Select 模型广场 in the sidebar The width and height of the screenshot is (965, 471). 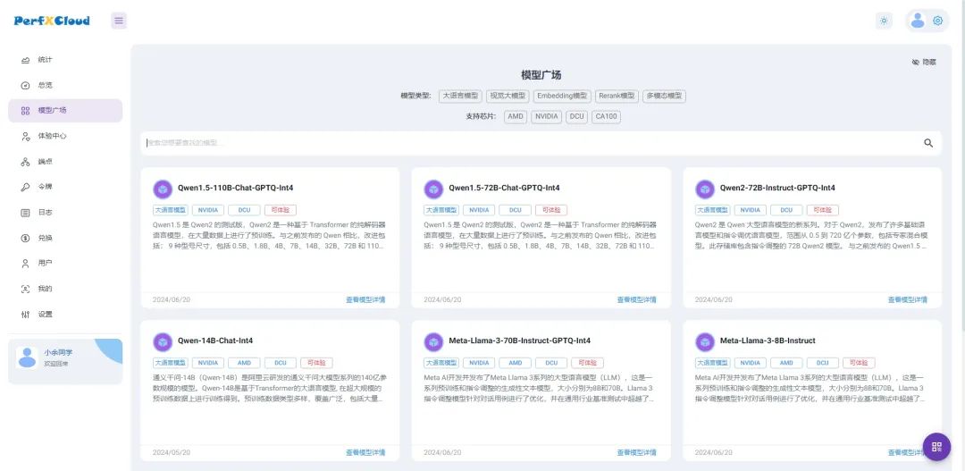(65, 111)
